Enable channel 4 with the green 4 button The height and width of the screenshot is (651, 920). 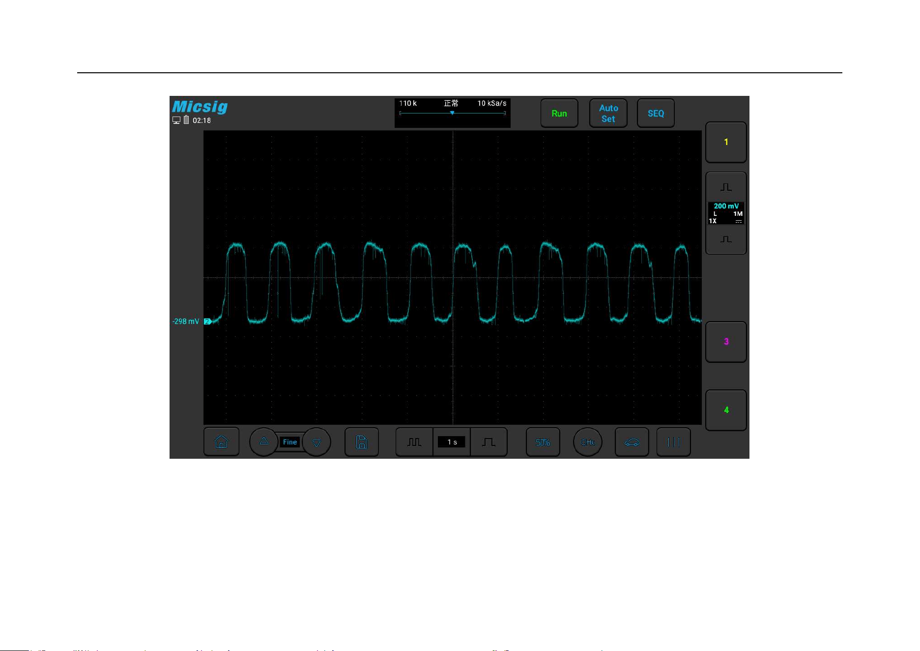(726, 410)
